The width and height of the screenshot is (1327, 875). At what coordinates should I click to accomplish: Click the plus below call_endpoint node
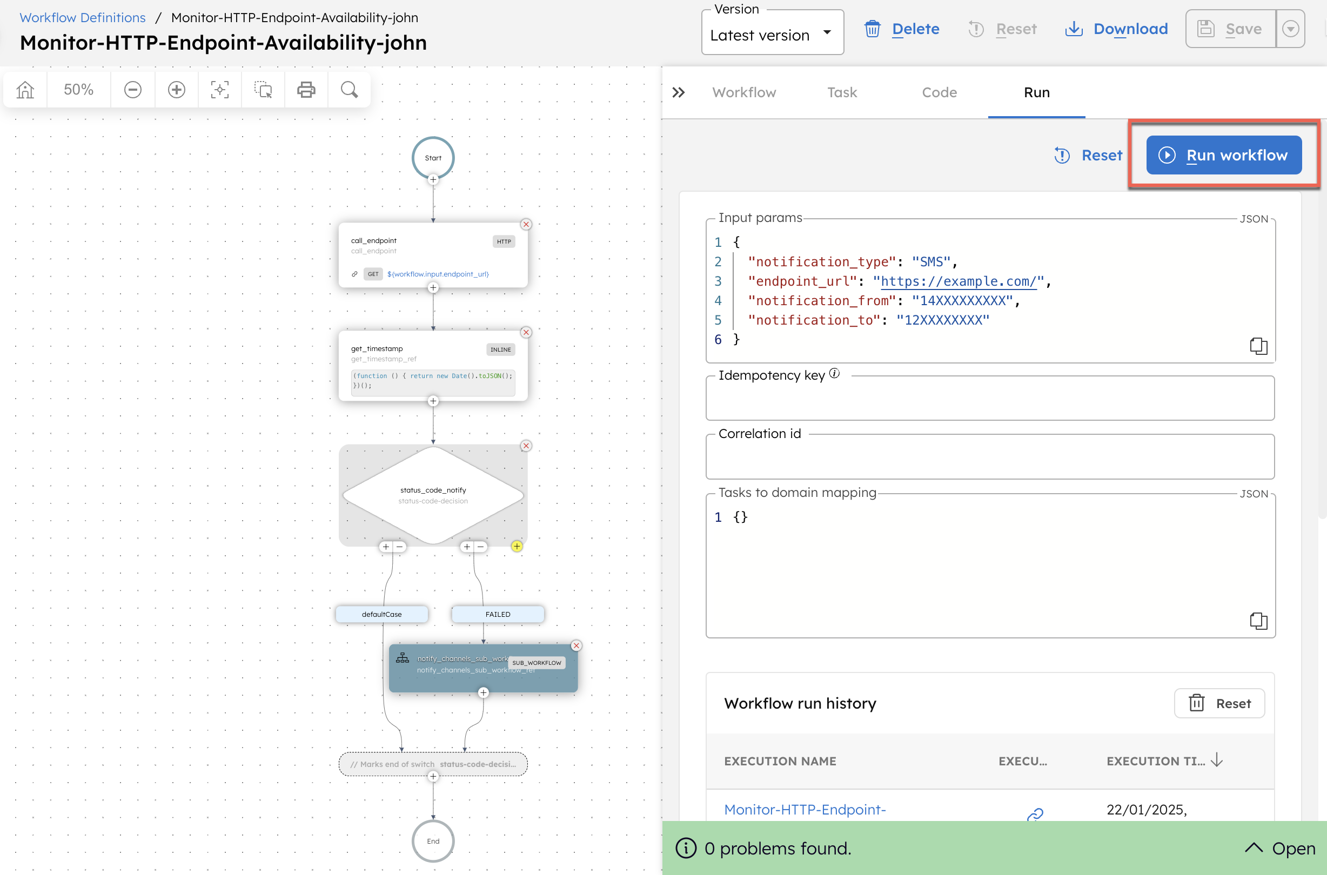pyautogui.click(x=433, y=288)
